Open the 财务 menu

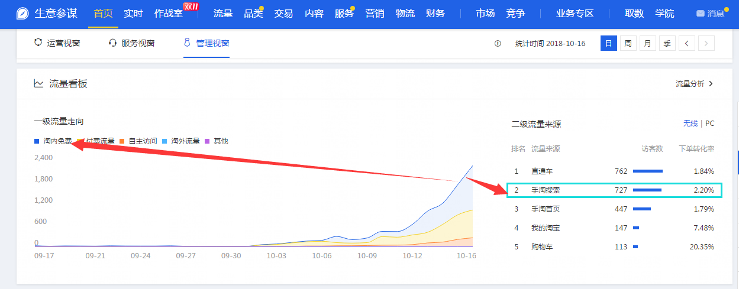[435, 14]
